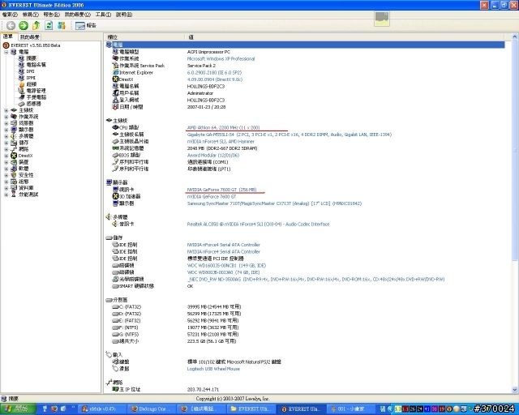Switch to the EVEREST Ult... folder taskbar button
The width and height of the screenshot is (519, 415).
pyautogui.click(x=251, y=409)
